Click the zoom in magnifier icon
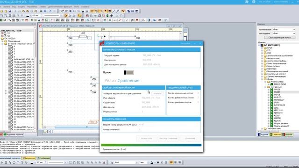The image size is (299, 168). [x=71, y=11]
